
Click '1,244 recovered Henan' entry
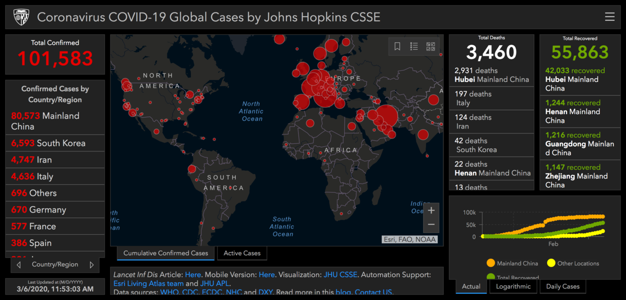point(579,111)
